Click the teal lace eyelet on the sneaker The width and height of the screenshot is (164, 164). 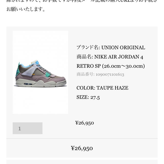[x=48, y=74]
